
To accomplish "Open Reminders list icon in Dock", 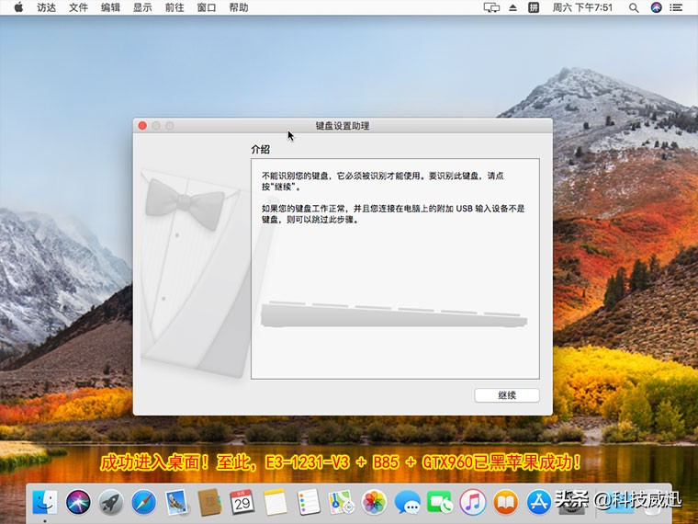I will (x=309, y=502).
